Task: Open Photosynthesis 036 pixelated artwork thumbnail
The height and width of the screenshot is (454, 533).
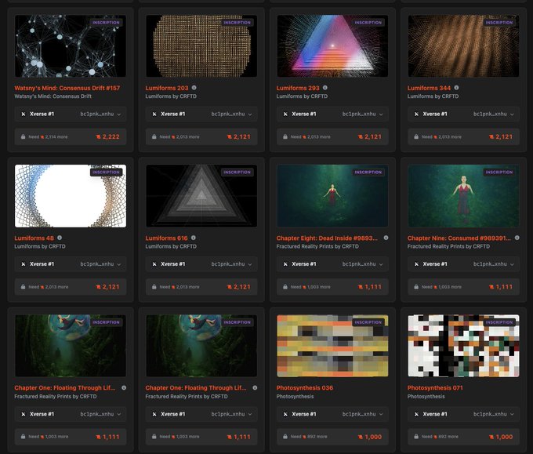Action: [x=332, y=346]
